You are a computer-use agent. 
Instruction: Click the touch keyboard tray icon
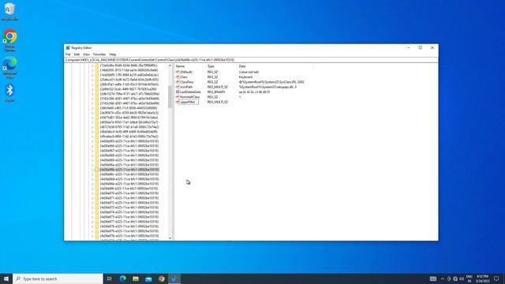tap(433, 278)
